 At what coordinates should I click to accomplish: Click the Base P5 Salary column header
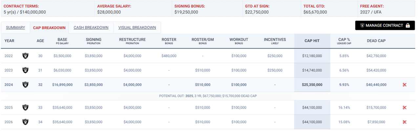(x=62, y=41)
